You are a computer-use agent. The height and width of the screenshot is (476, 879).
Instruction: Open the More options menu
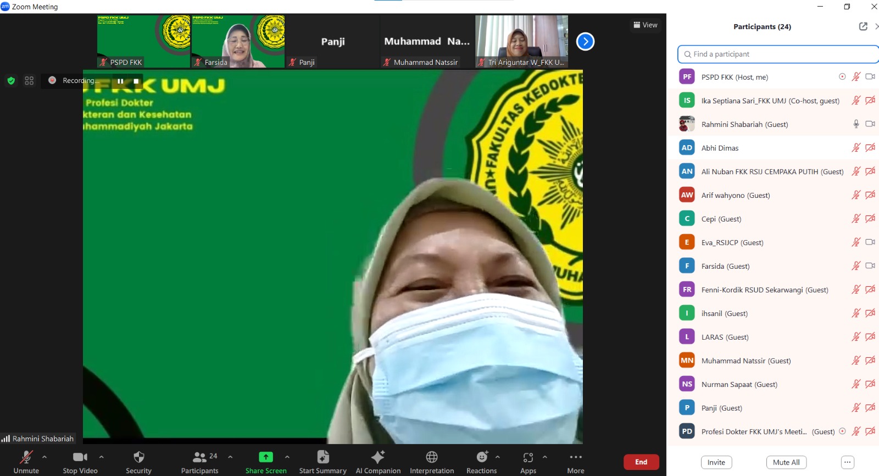click(x=576, y=462)
